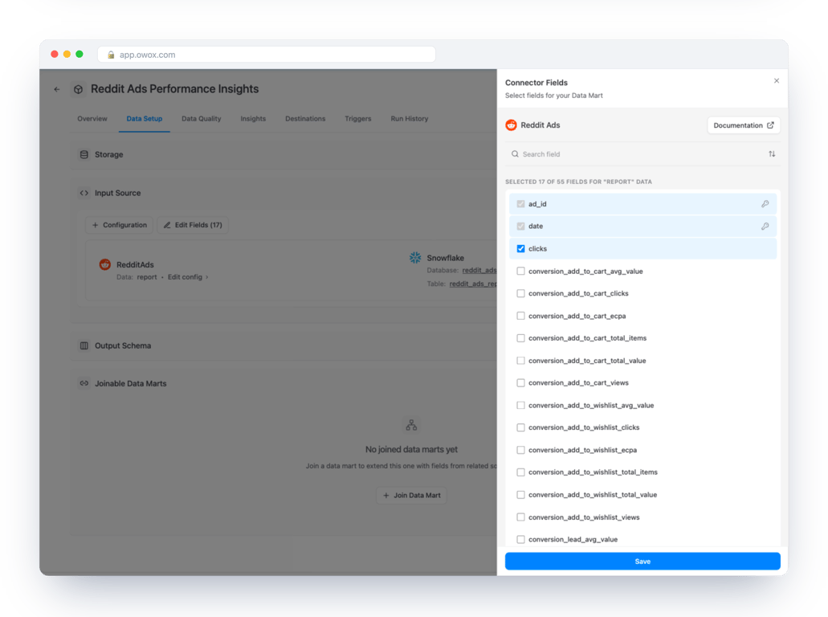This screenshot has width=828, height=617.
Task: Close the Connector Fields panel
Action: tap(777, 81)
